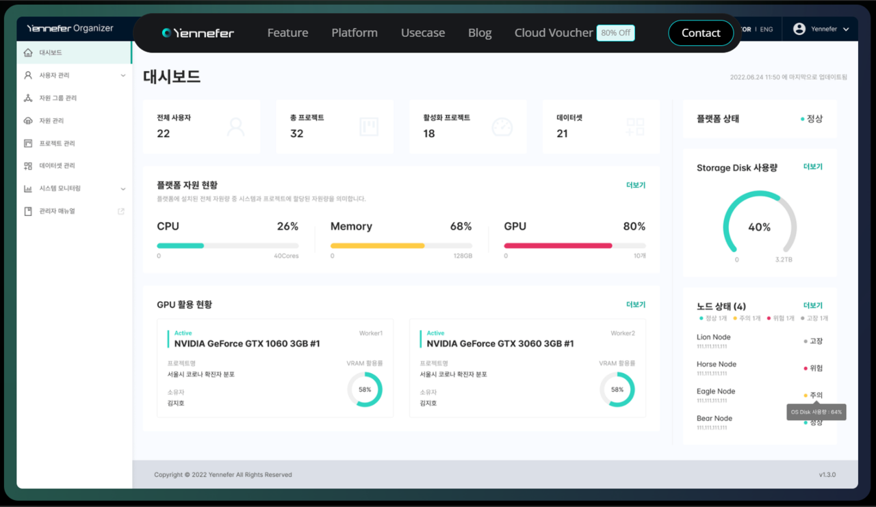Select the 80% Off voucher badge
876x507 pixels.
615,33
